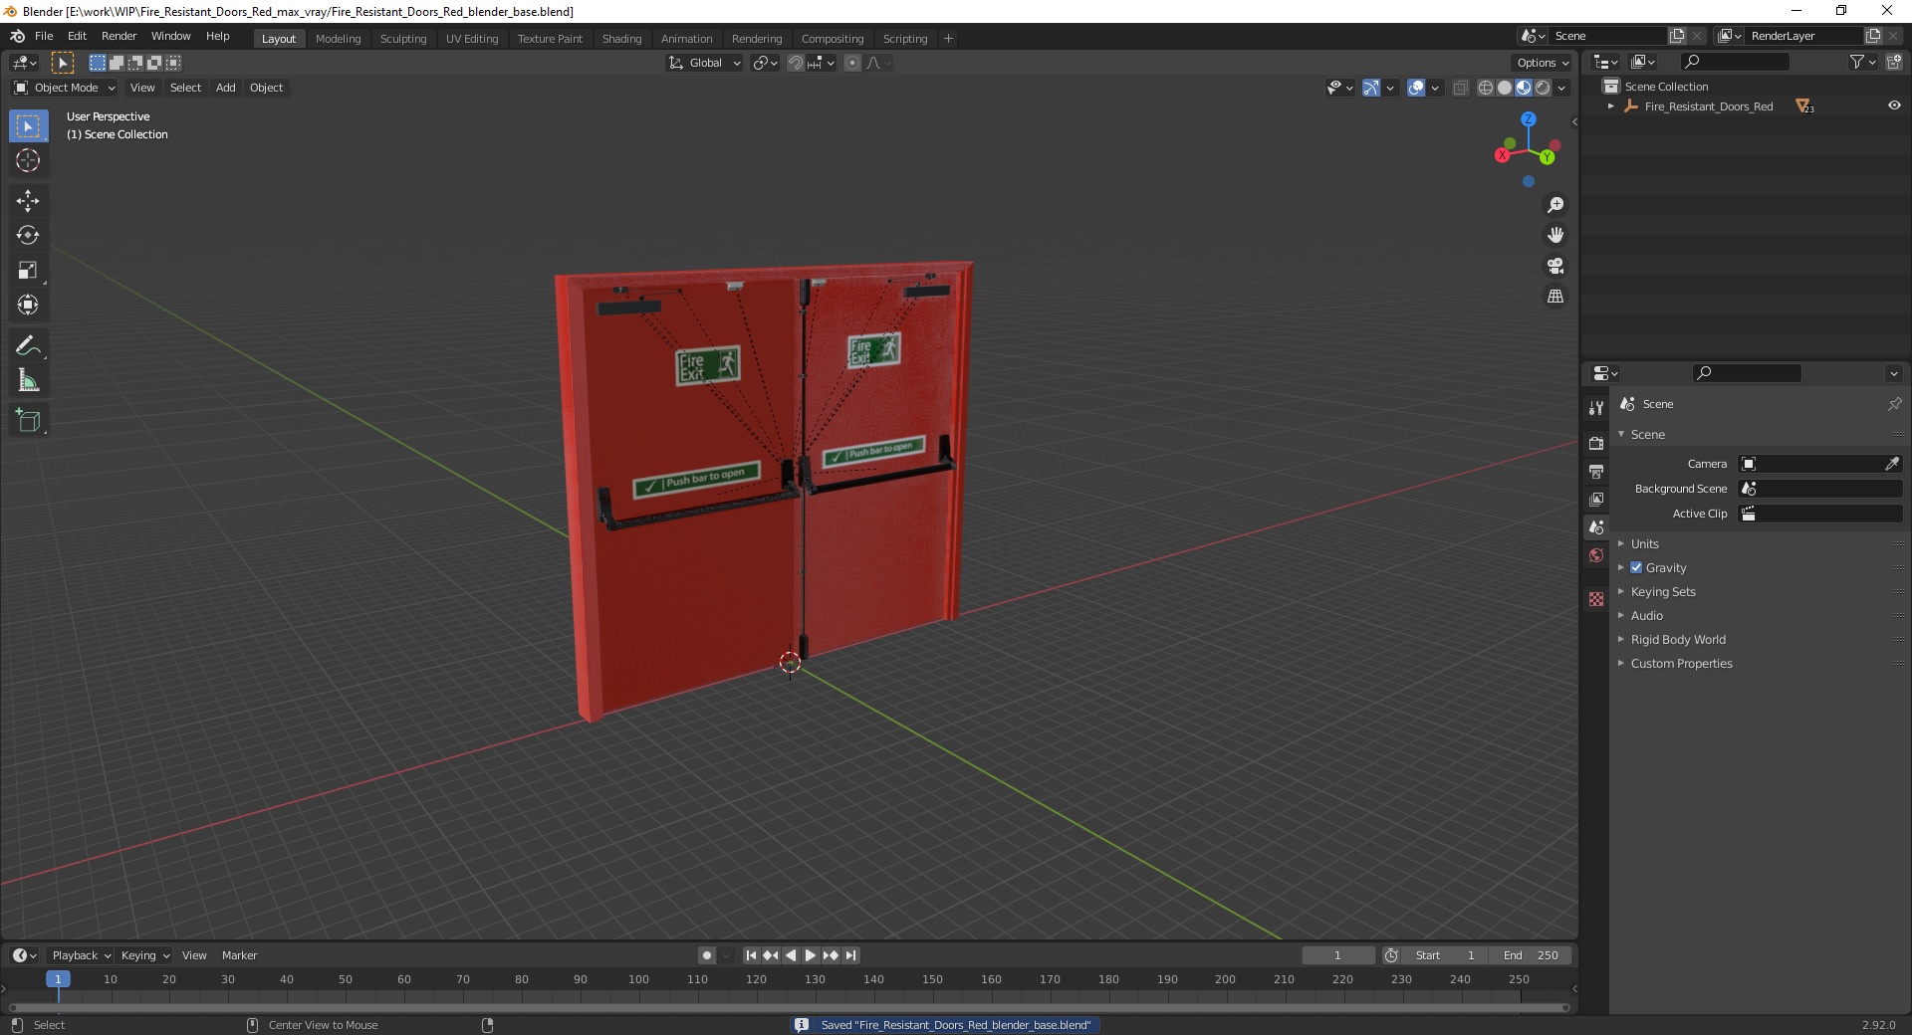Open the Output properties tab

pos(1596,471)
